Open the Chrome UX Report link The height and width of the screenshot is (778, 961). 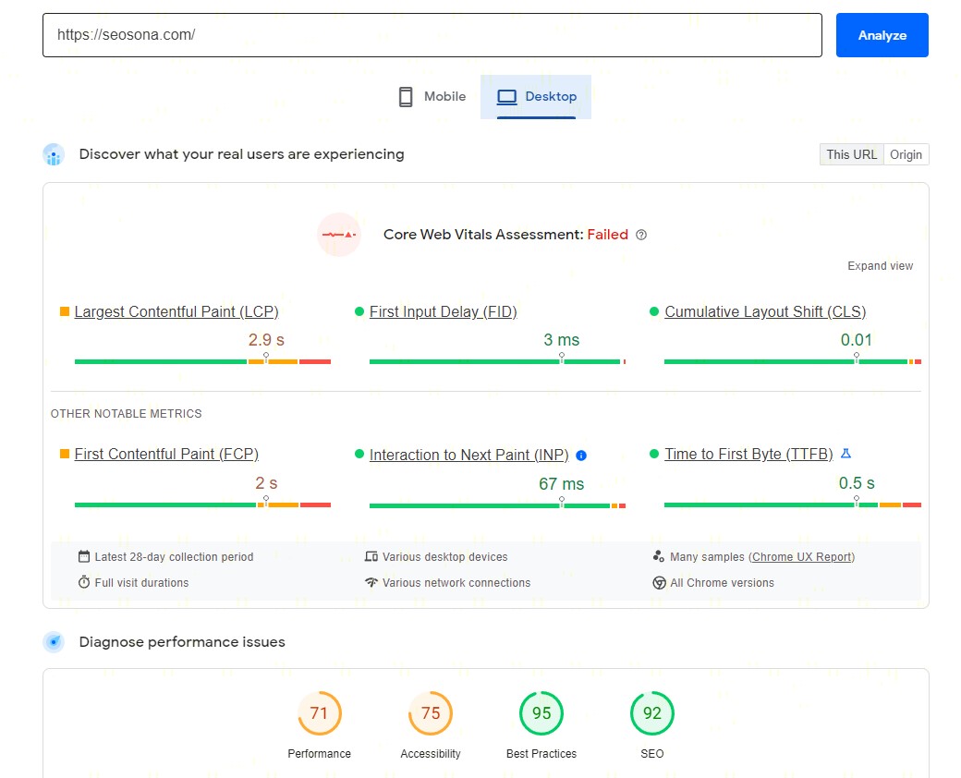pyautogui.click(x=802, y=556)
